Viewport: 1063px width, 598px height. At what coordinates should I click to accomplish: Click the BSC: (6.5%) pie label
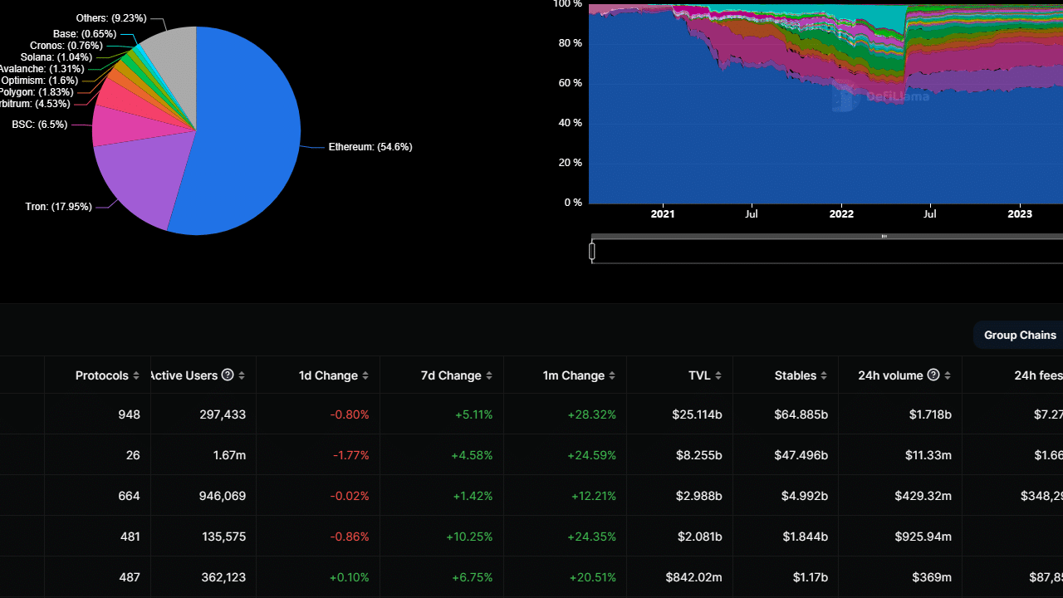click(x=40, y=125)
